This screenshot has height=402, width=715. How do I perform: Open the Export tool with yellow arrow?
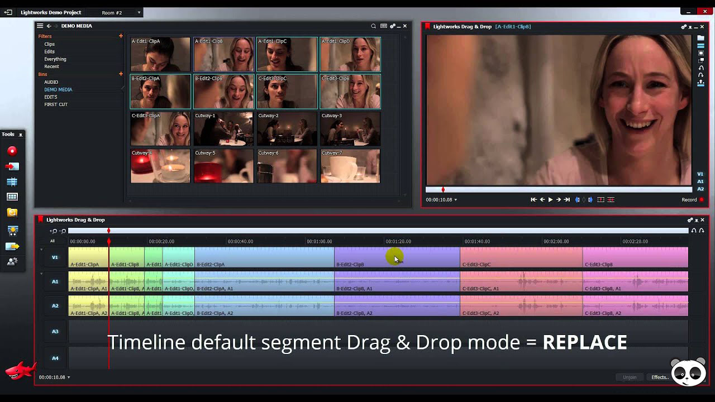coord(12,246)
